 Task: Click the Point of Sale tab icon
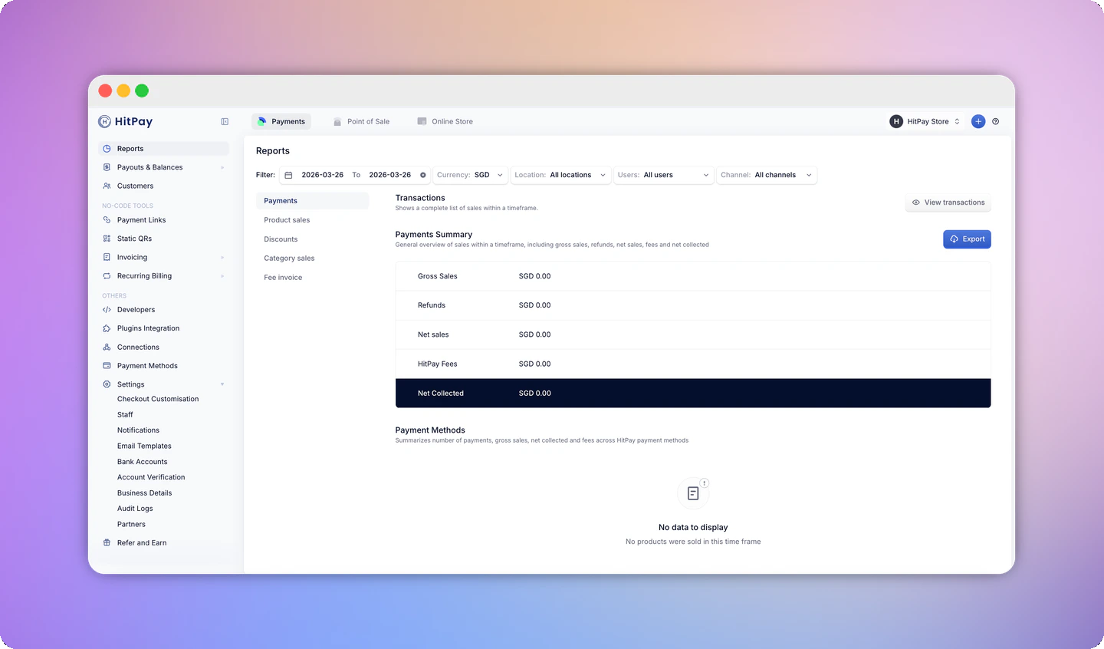[337, 121]
